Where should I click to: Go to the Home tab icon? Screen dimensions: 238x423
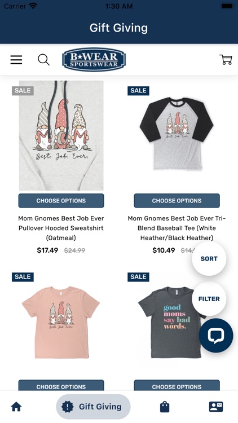point(16,407)
